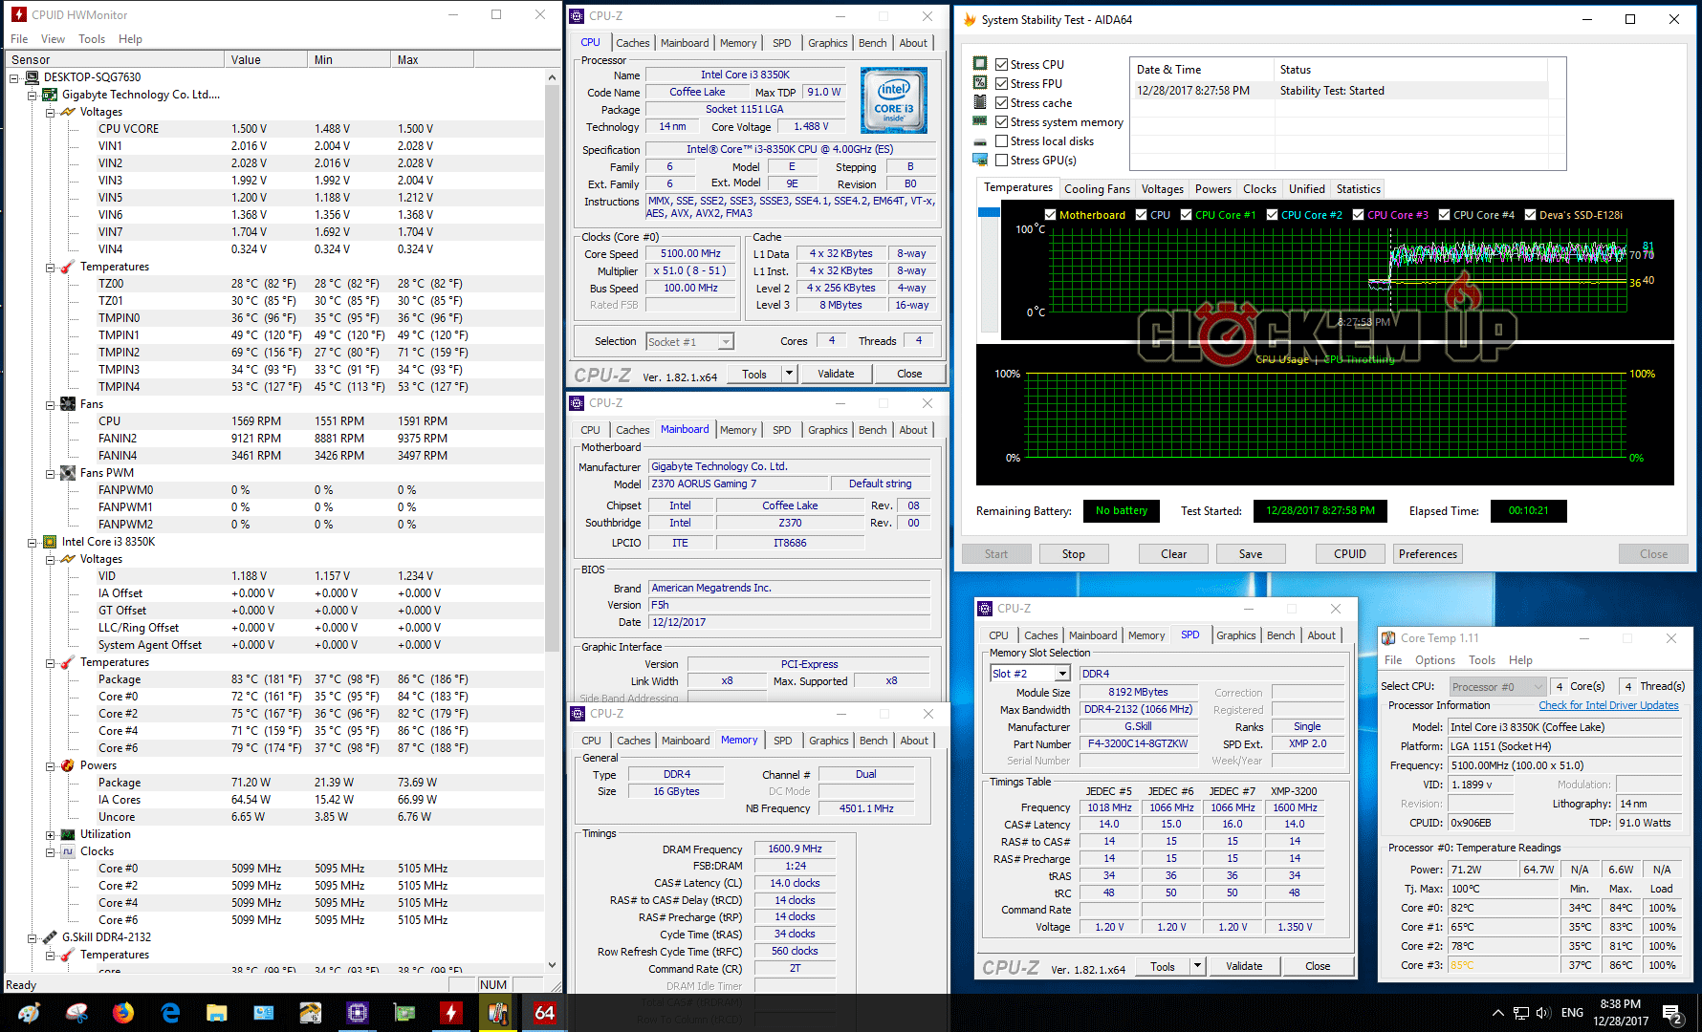
Task: Open File Explorer from the taskbar
Action: point(217,1013)
